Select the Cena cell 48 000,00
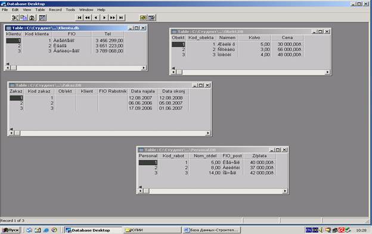This screenshot has width=372, height=234. 287,55
